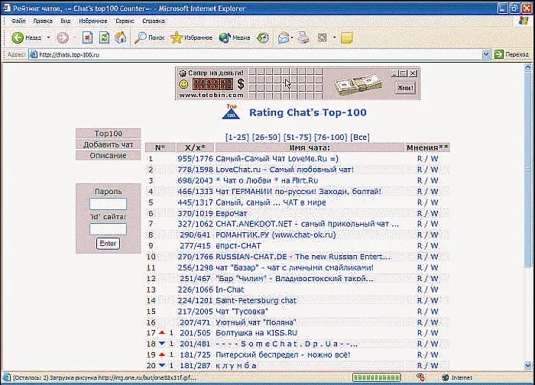Open the ЕвроЧат link
The height and width of the screenshot is (385, 535).
(232, 213)
